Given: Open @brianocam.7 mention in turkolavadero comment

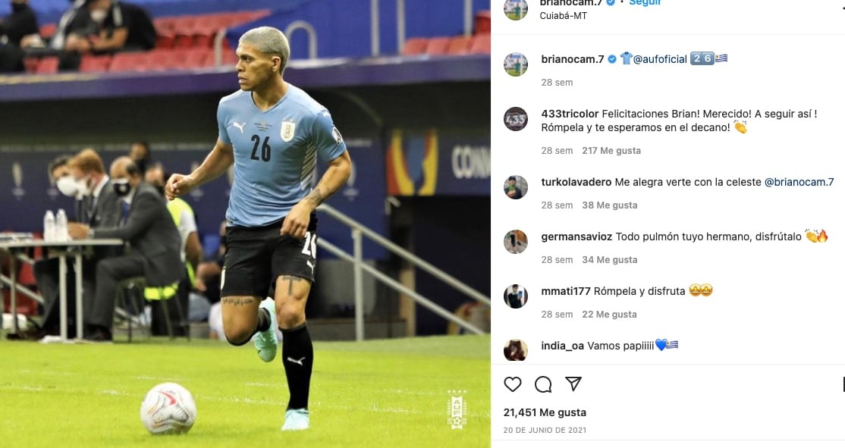Looking at the screenshot, I should (x=799, y=182).
